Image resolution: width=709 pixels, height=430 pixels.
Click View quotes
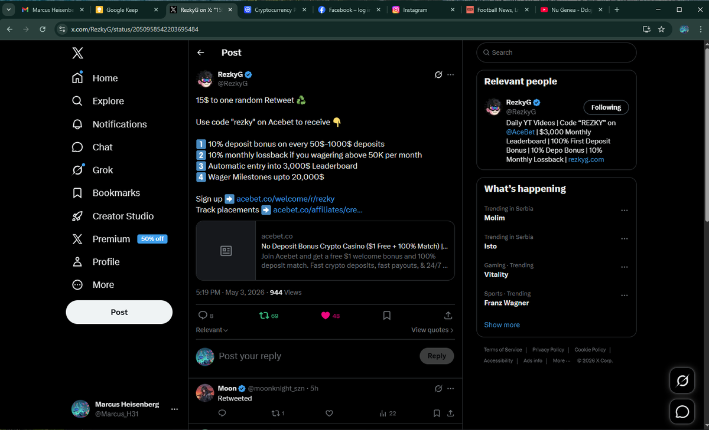pos(432,330)
